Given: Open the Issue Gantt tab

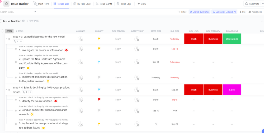Looking at the screenshot, I should coord(104,4).
